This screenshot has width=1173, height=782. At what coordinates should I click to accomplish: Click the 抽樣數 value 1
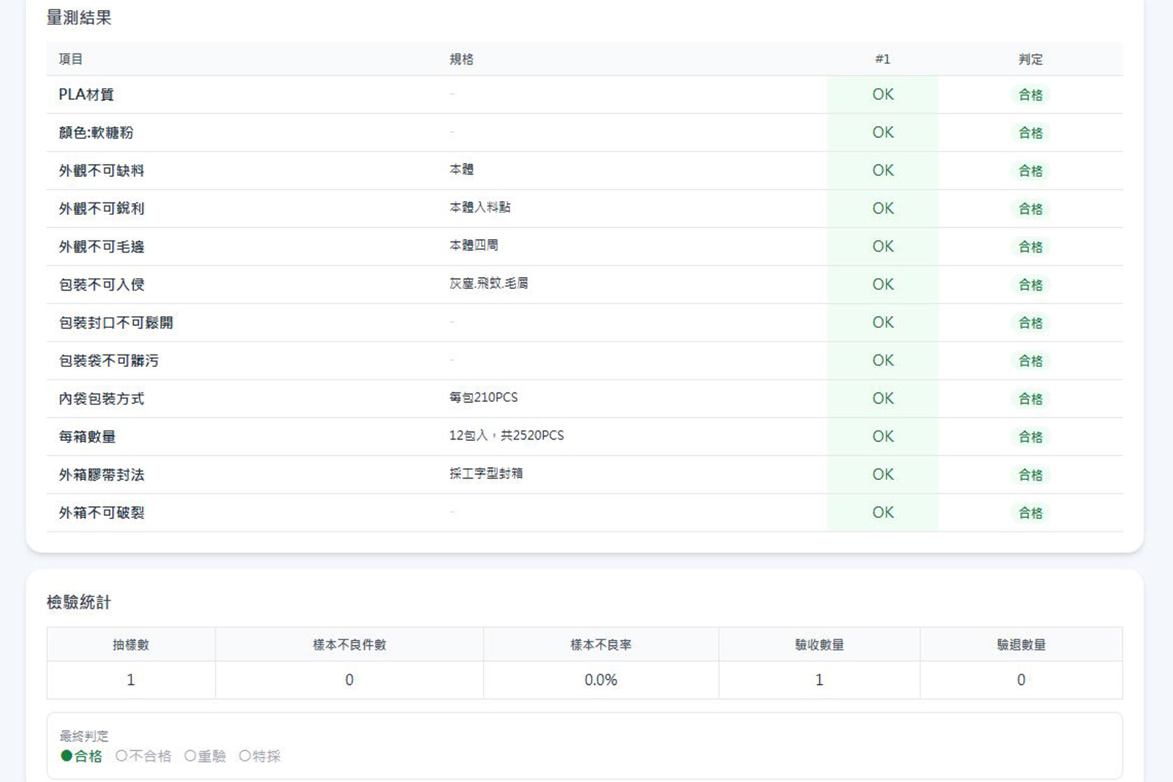click(131, 680)
